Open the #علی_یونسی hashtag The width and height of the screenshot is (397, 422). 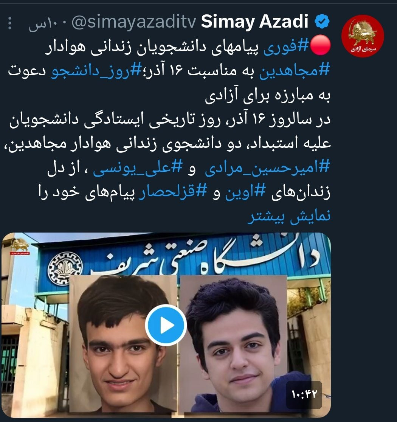coord(138,168)
